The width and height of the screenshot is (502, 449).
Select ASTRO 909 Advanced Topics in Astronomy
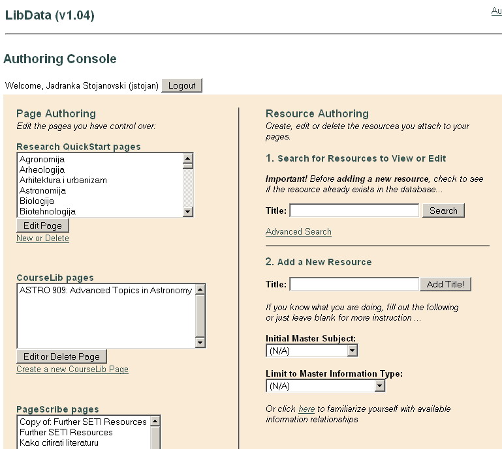coord(105,291)
